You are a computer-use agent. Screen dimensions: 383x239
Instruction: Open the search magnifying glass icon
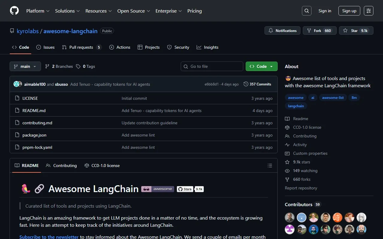pyautogui.click(x=306, y=10)
